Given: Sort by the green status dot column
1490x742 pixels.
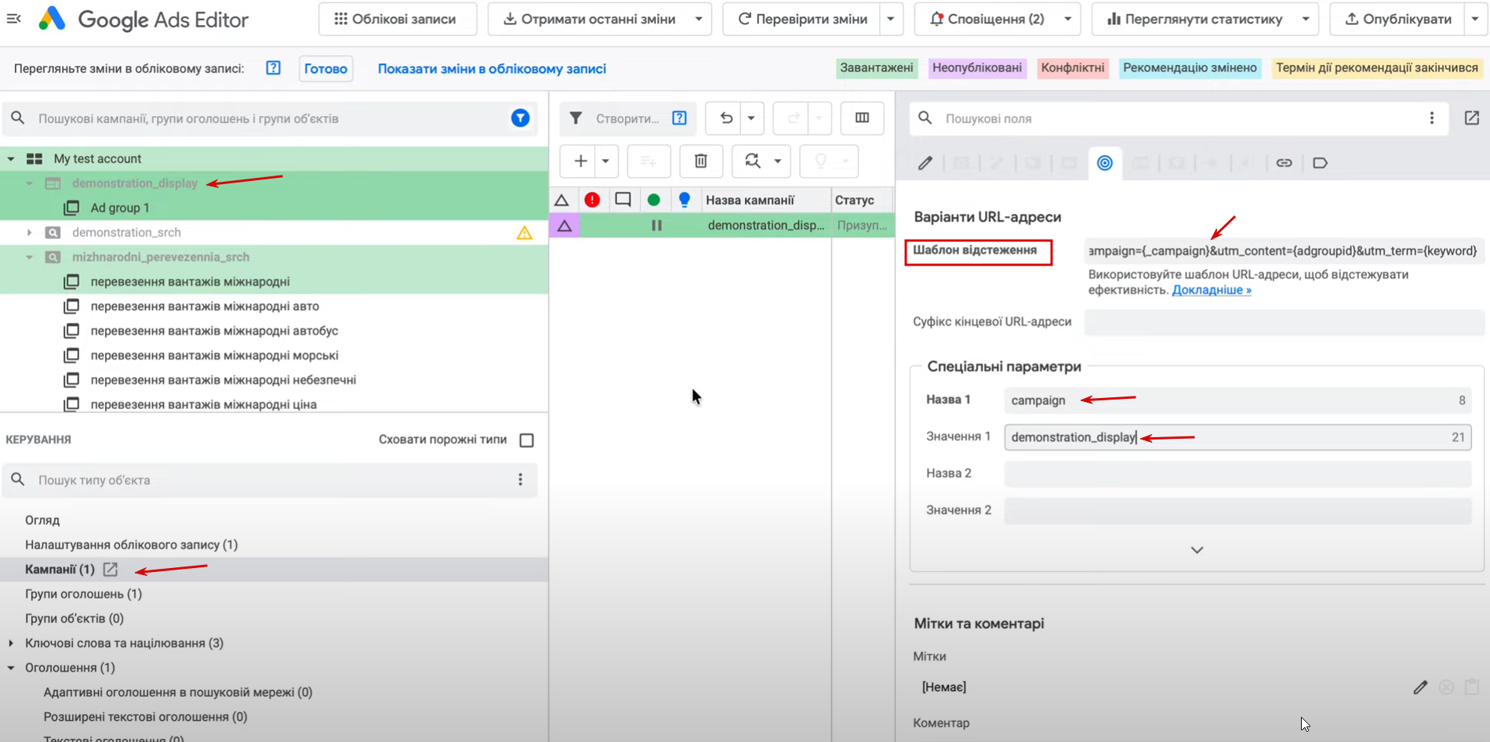Looking at the screenshot, I should (653, 201).
